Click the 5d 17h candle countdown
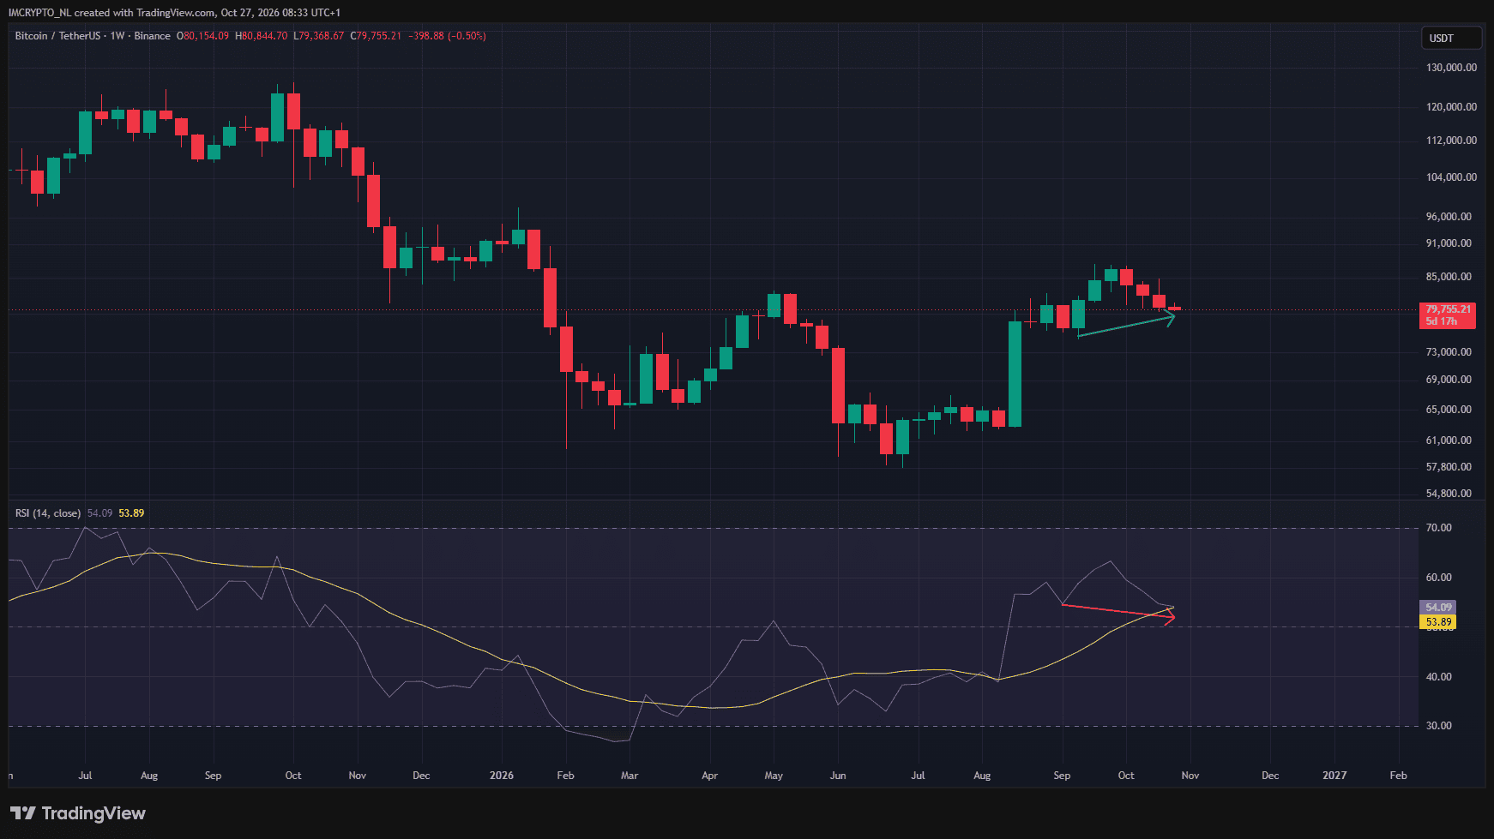The width and height of the screenshot is (1494, 839). 1442,321
